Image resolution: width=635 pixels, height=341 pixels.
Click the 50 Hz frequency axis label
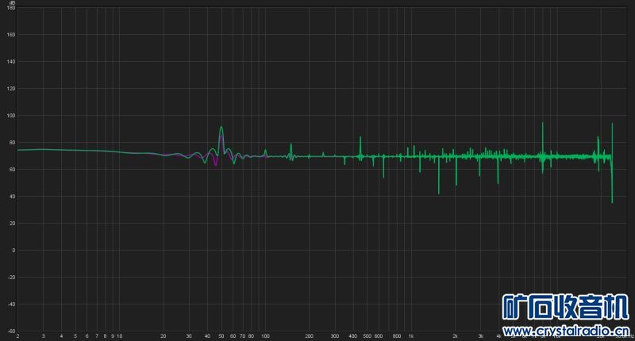[221, 336]
